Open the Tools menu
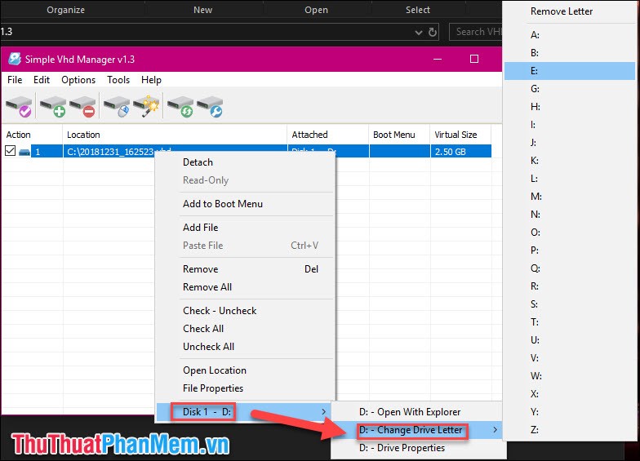The image size is (640, 461). click(118, 80)
